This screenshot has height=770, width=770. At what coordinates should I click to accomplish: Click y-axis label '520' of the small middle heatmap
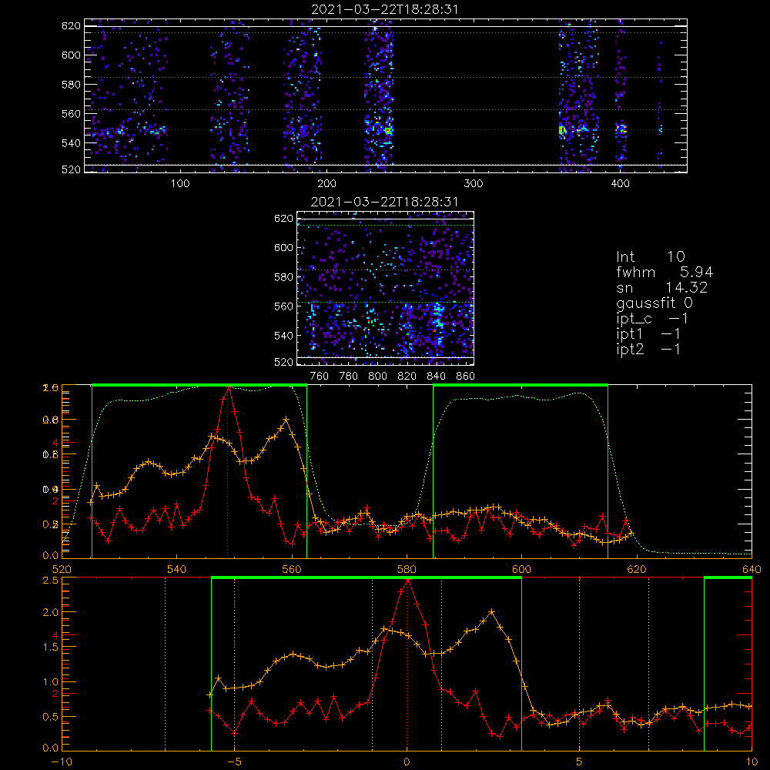pos(283,363)
